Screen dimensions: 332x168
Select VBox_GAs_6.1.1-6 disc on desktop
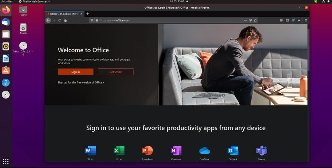pyautogui.click(x=23, y=49)
